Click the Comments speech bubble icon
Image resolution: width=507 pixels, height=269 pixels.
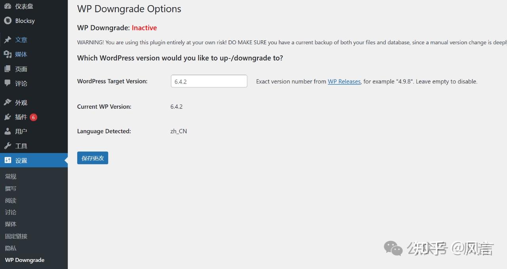point(8,83)
